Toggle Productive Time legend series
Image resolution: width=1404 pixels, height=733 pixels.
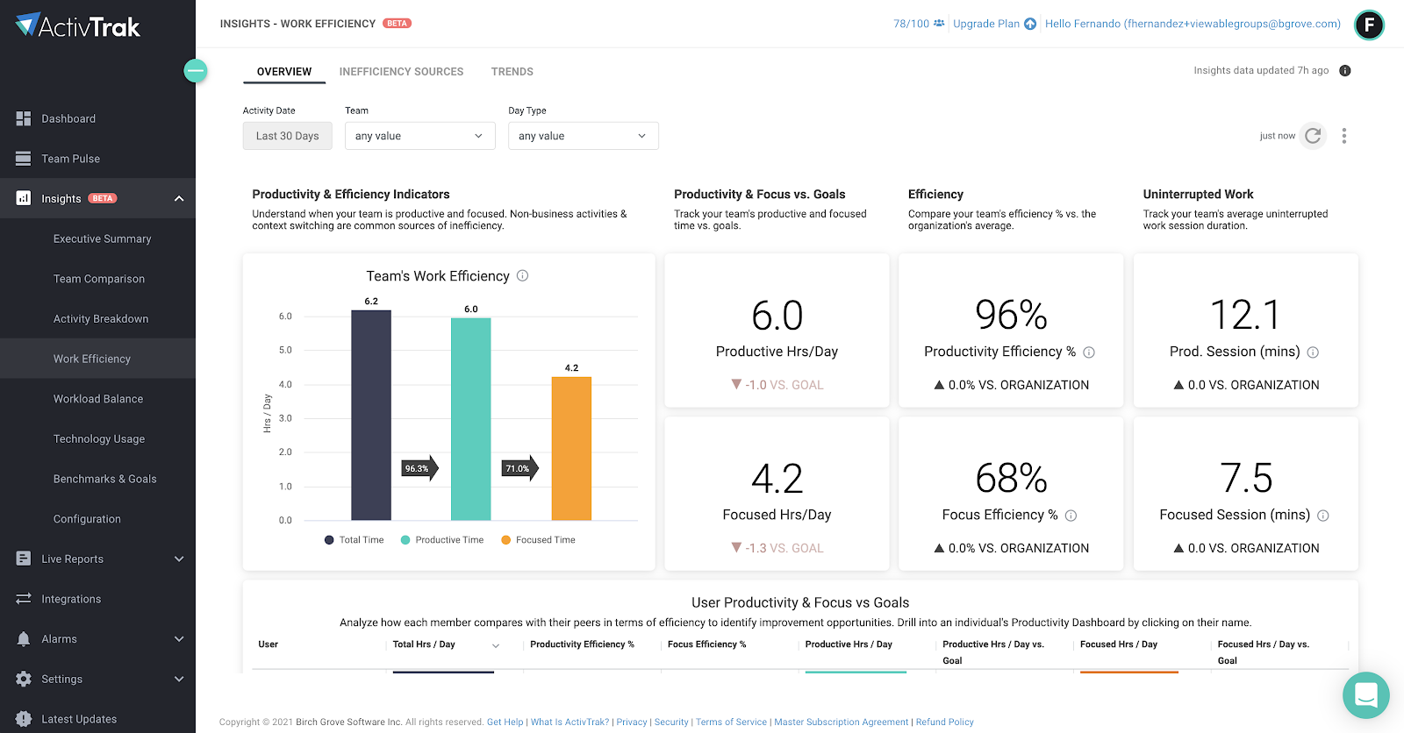coord(441,540)
